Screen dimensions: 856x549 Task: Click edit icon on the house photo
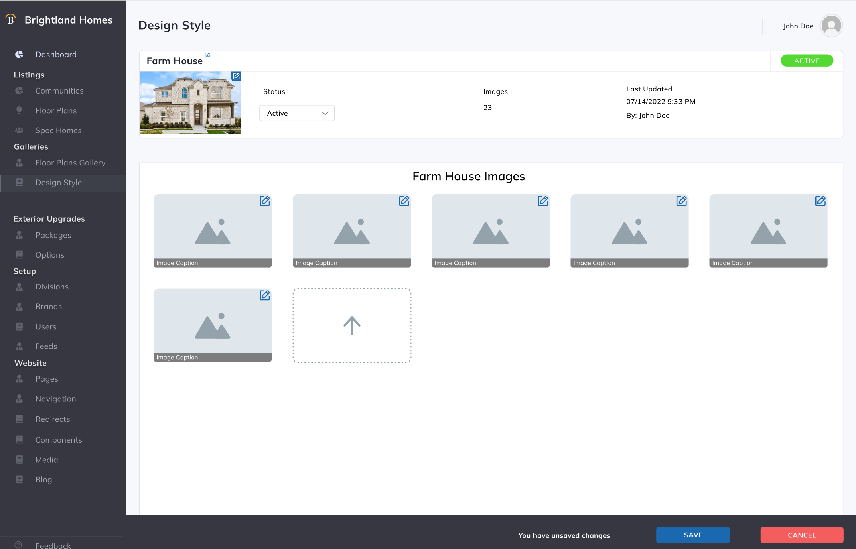point(236,76)
